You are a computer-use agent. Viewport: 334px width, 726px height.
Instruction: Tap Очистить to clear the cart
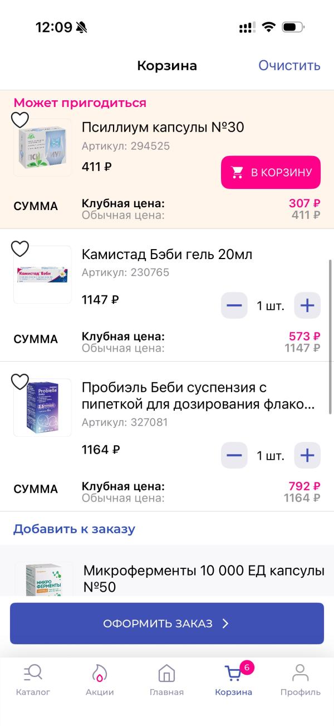point(289,66)
